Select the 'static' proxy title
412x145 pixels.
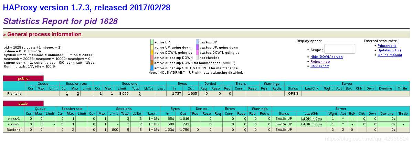[23, 104]
